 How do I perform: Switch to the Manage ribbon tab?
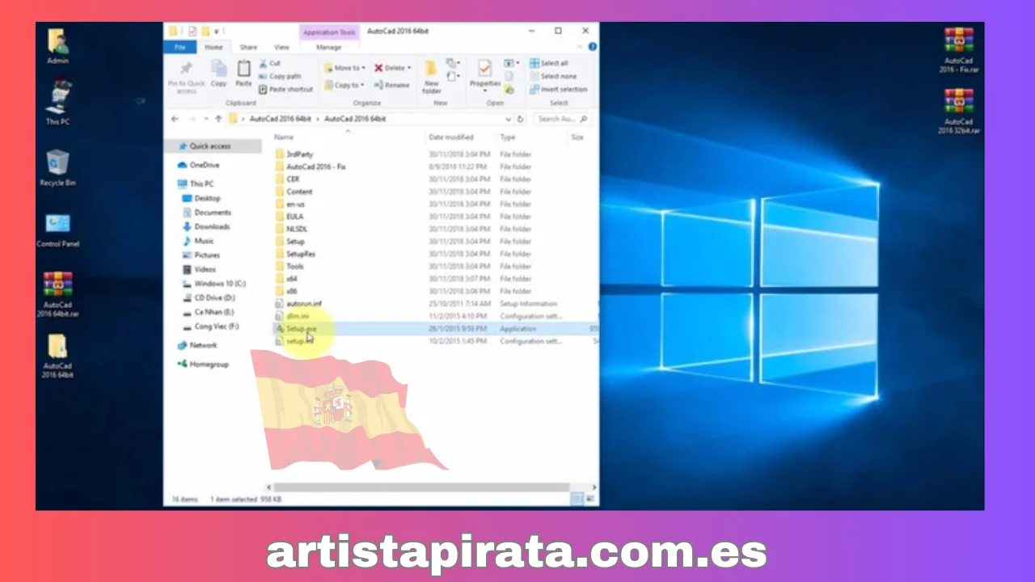[x=328, y=47]
